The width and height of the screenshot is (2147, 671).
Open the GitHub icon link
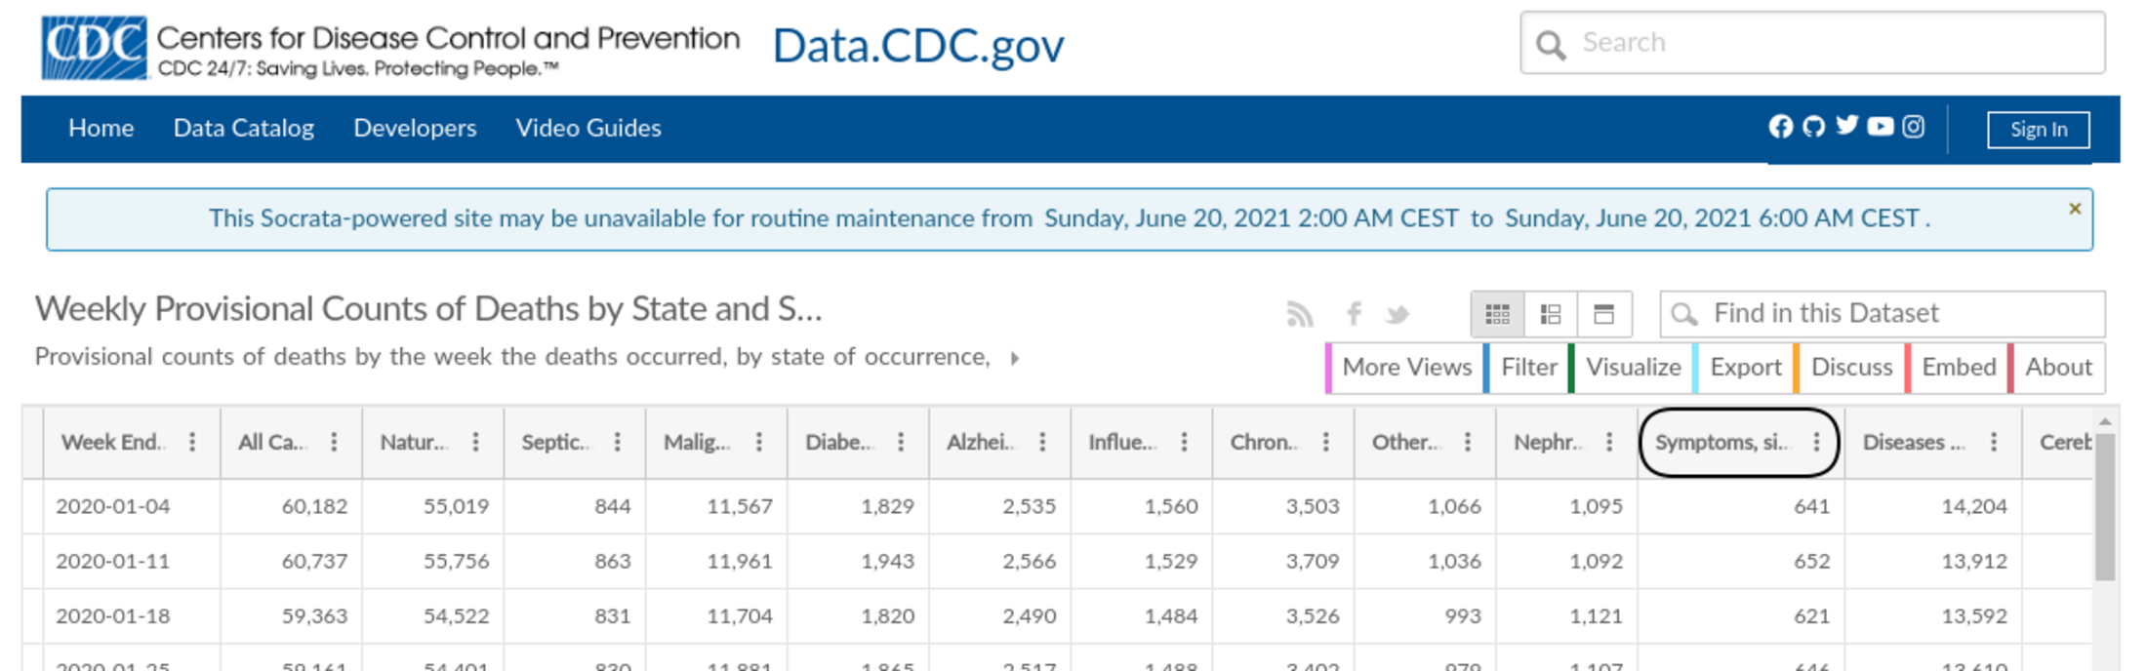[1814, 127]
